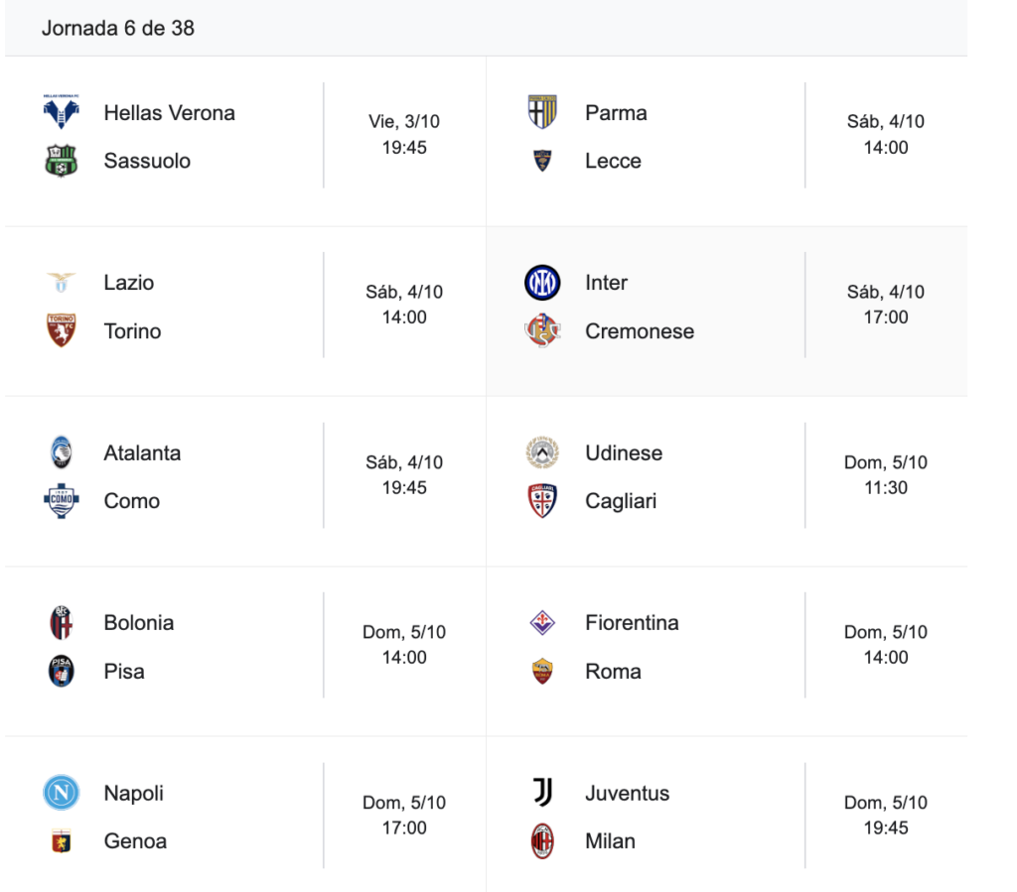
Task: Click the Inter club logo
Action: [542, 283]
